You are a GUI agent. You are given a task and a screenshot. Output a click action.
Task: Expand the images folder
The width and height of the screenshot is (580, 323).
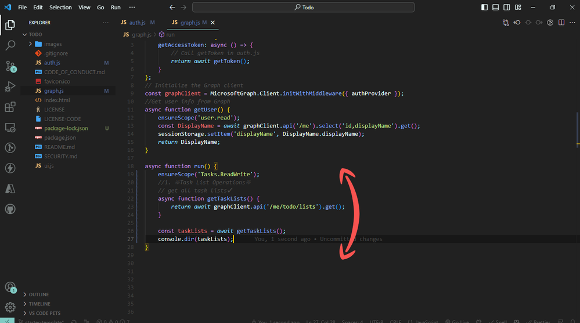[30, 44]
